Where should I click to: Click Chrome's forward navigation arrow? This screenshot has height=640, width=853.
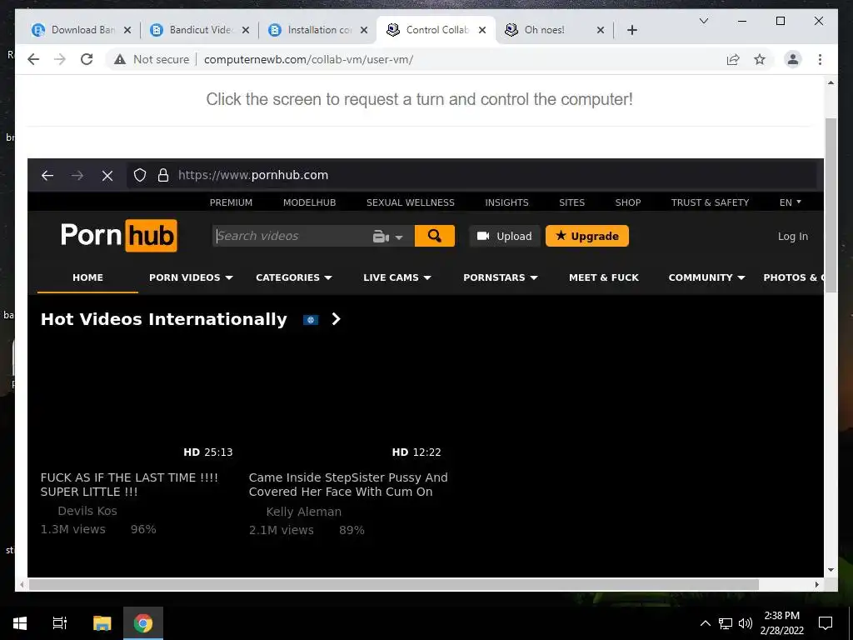coord(60,59)
